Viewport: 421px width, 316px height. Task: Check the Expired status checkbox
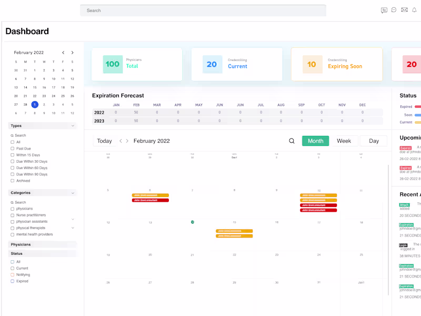12,281
